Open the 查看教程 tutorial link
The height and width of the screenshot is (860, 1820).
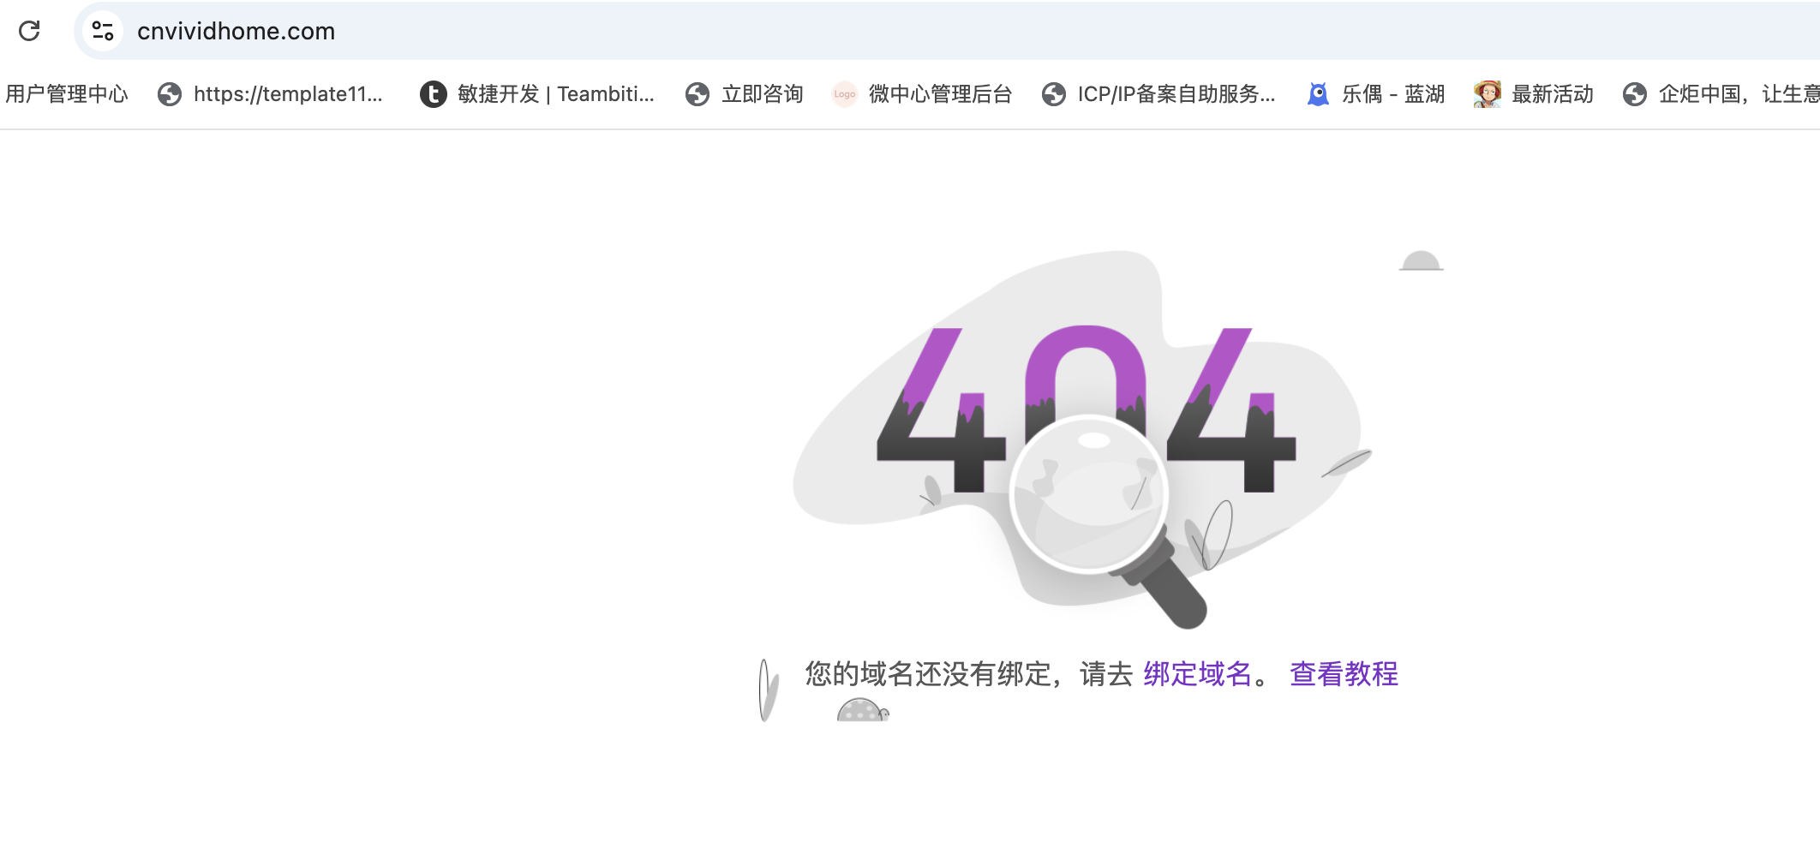click(1344, 674)
